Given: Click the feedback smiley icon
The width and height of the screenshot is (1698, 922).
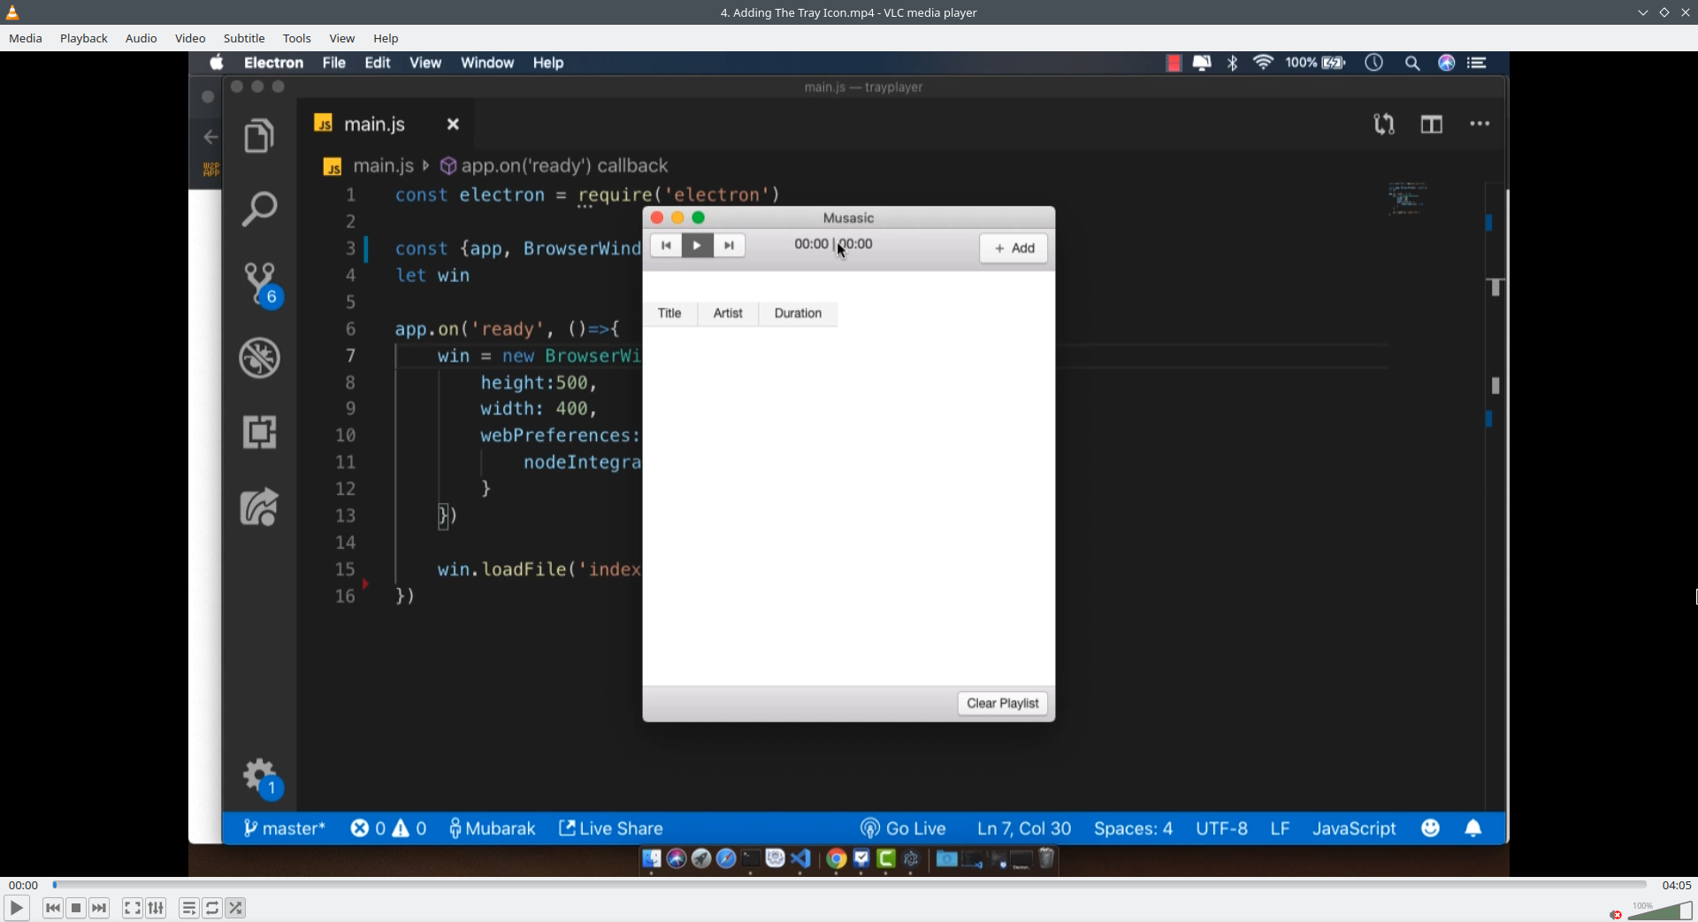Looking at the screenshot, I should click(x=1431, y=828).
